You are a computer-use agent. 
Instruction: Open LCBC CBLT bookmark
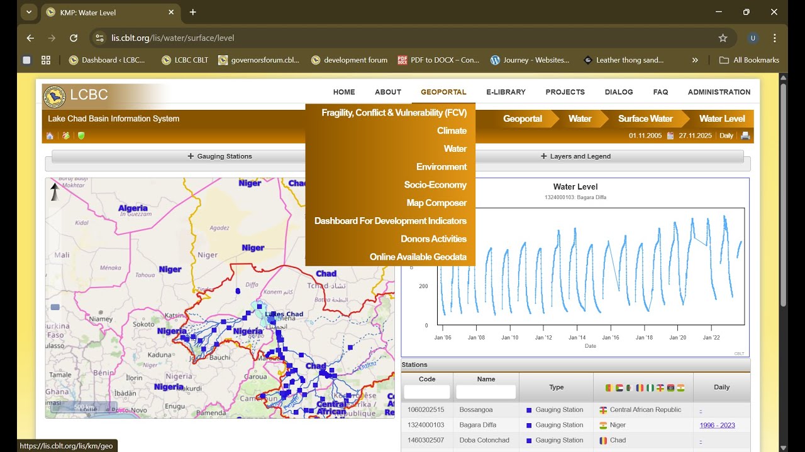(x=185, y=60)
